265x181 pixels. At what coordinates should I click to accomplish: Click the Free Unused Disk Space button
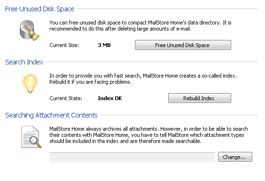point(183,45)
